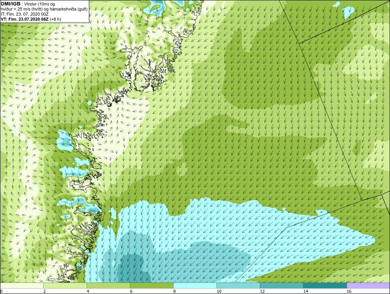Click the '(+8 h)' forecast offset text

click(55, 19)
